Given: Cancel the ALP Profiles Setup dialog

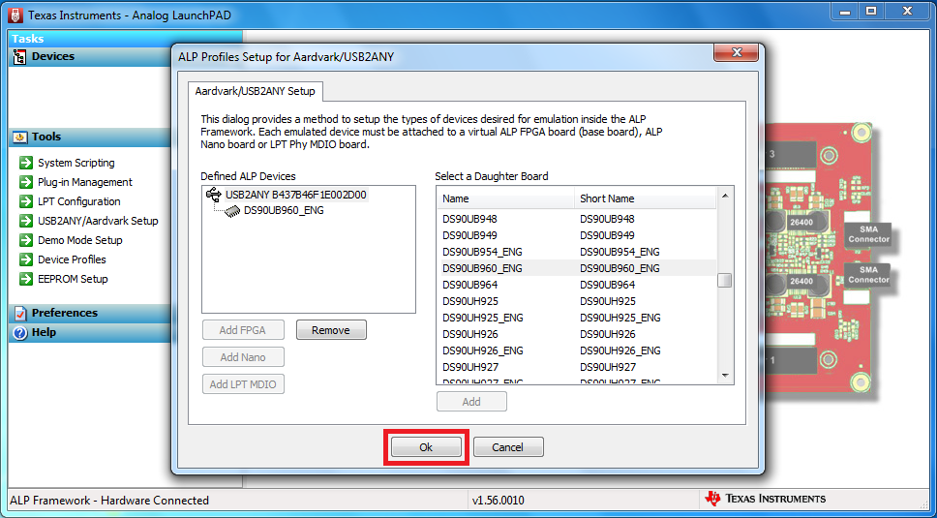Looking at the screenshot, I should tap(508, 447).
